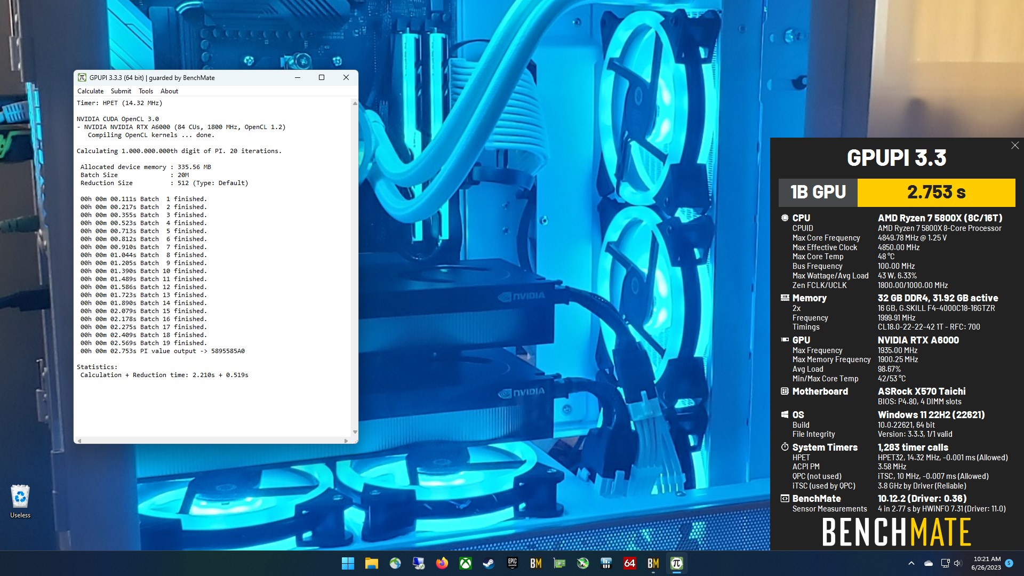1024x576 pixels.
Task: Click the OS Windows icon in BenchMate panel
Action: click(785, 414)
